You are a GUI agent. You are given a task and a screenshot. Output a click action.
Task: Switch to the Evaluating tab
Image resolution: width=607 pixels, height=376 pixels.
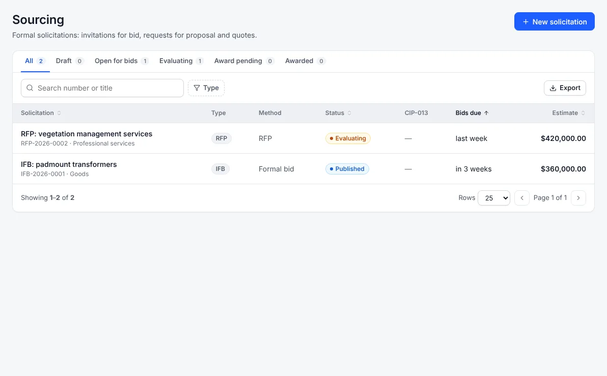click(181, 61)
